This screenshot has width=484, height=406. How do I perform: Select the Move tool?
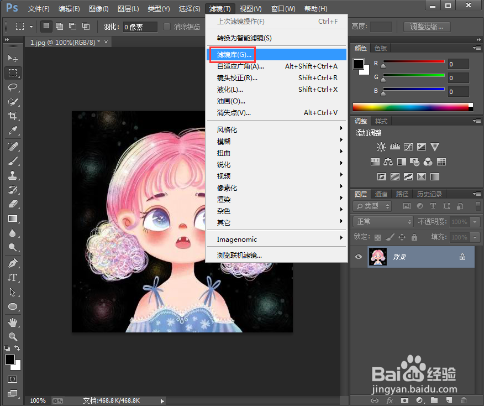[x=13, y=58]
